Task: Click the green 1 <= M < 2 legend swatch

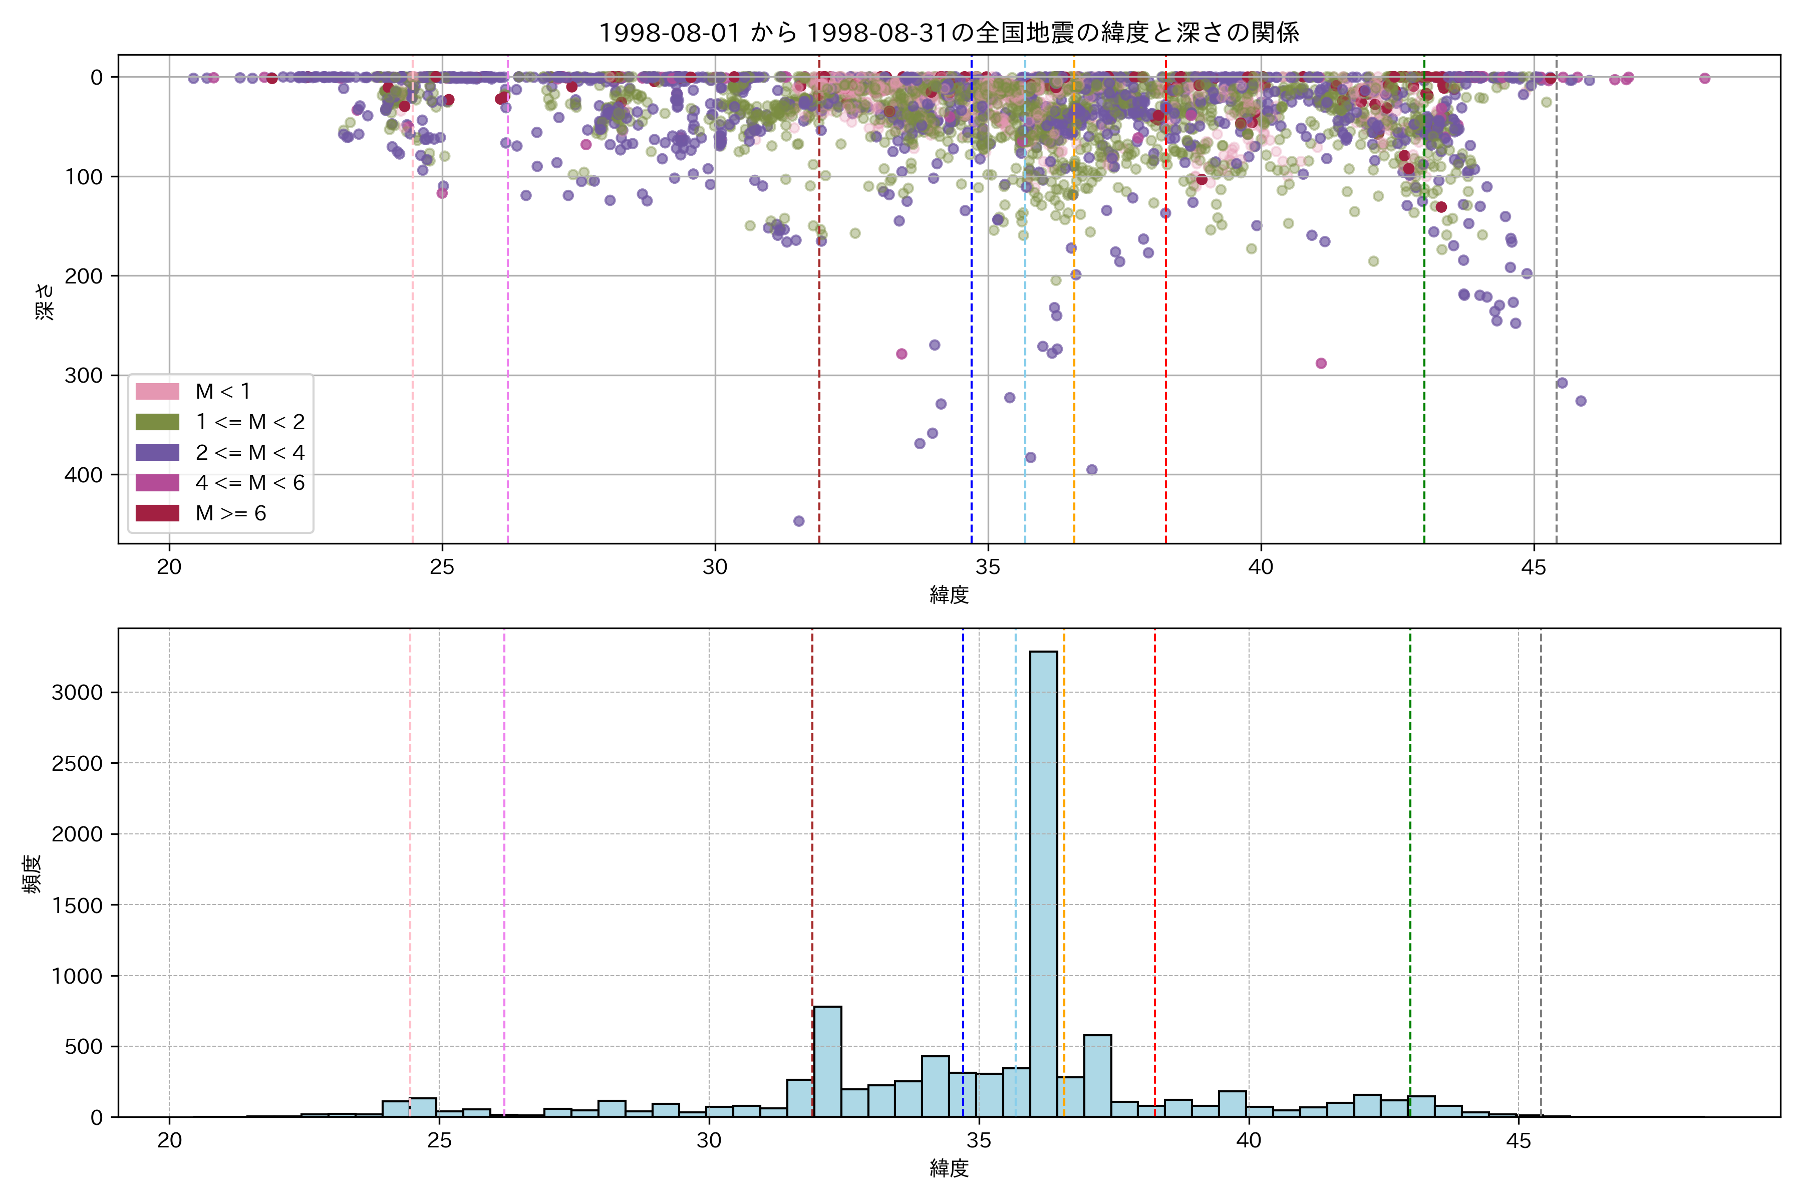Action: [157, 422]
